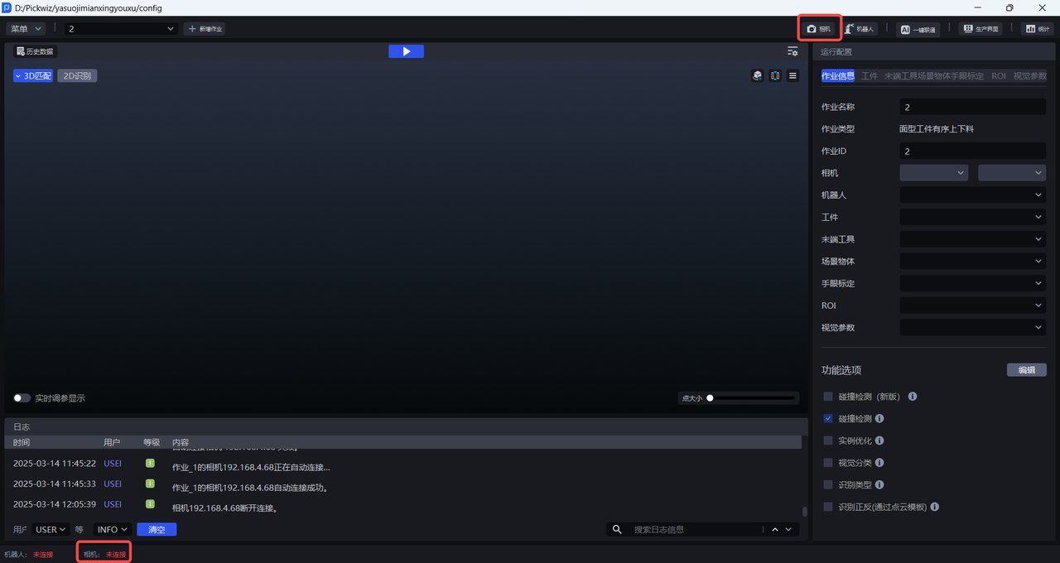Screen dimensions: 1060x563
Task: Open the hamburger menu in the viewer
Action: [793, 75]
